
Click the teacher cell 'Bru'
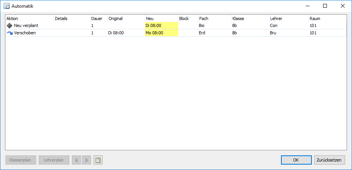[273, 33]
